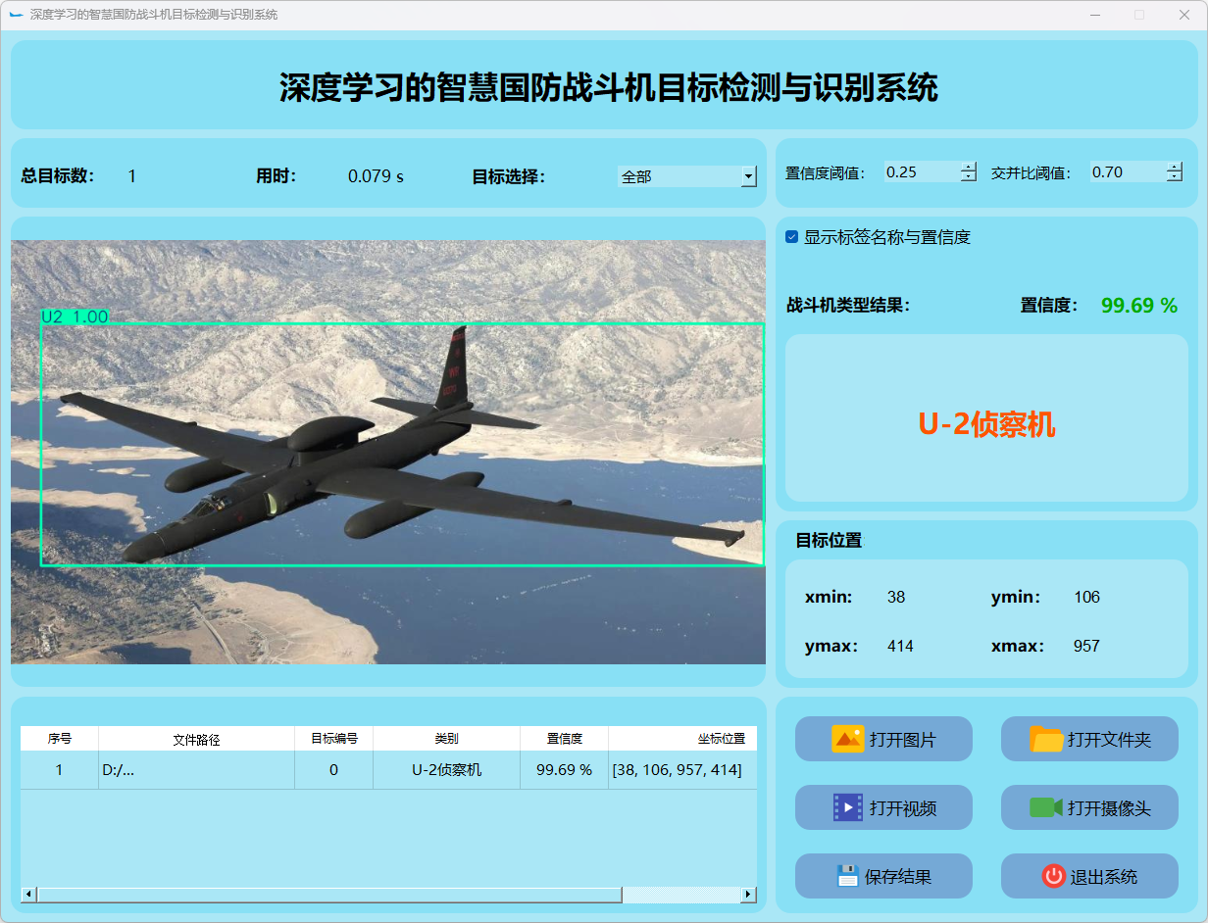Click the 置信度 table column header
The image size is (1208, 923).
pos(564,739)
